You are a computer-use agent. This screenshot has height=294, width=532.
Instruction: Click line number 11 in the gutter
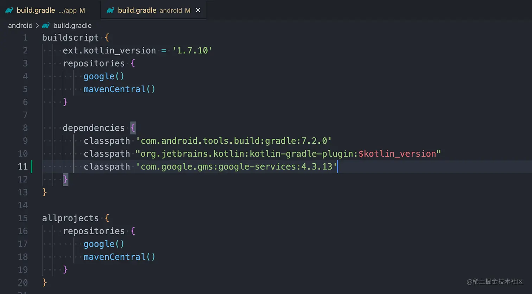[23, 166]
